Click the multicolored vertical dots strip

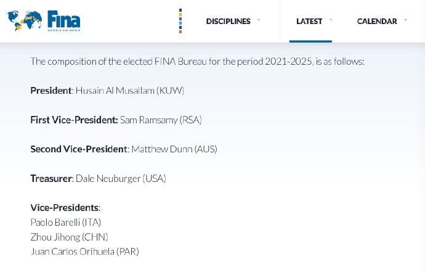click(180, 21)
